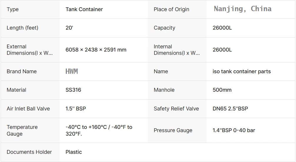Click the truncated 'External Dimensions' label
The image size is (296, 162).
point(30,50)
